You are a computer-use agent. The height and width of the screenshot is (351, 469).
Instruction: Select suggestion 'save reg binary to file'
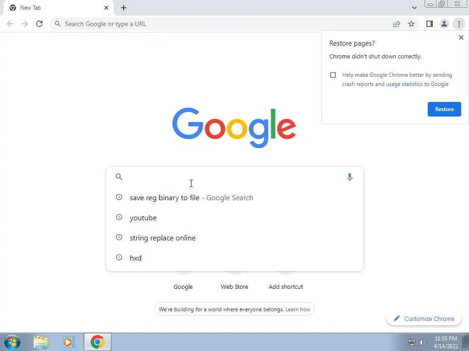click(234, 197)
